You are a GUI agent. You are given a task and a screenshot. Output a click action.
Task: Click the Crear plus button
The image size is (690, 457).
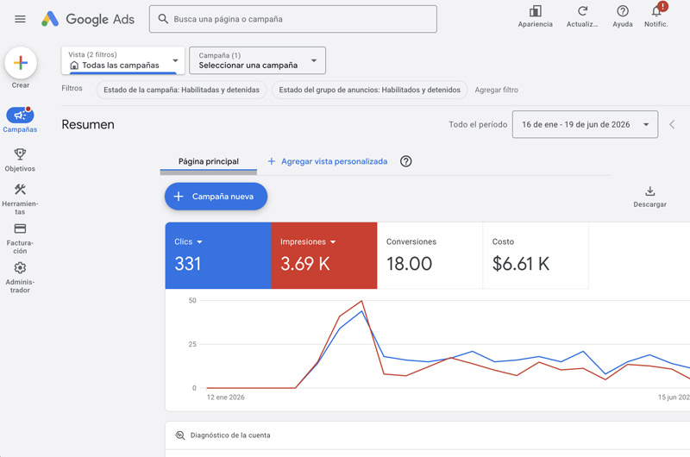pyautogui.click(x=21, y=63)
